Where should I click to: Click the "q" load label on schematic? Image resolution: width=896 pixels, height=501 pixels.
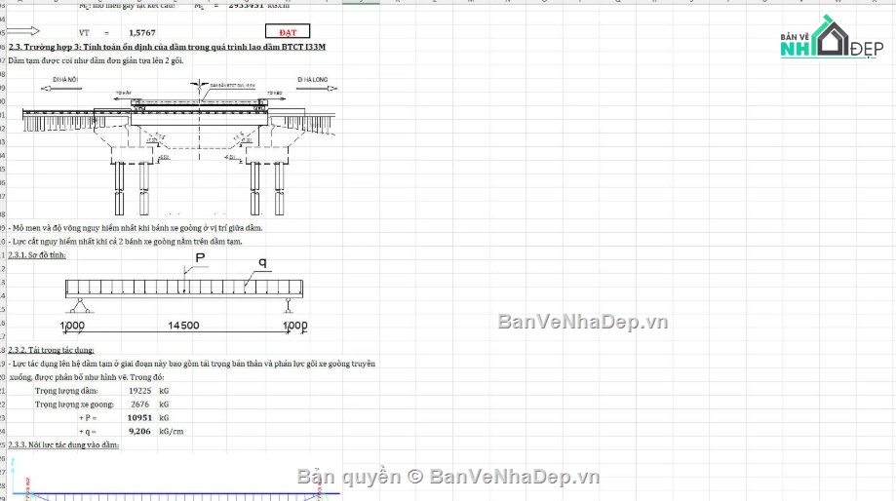(262, 262)
